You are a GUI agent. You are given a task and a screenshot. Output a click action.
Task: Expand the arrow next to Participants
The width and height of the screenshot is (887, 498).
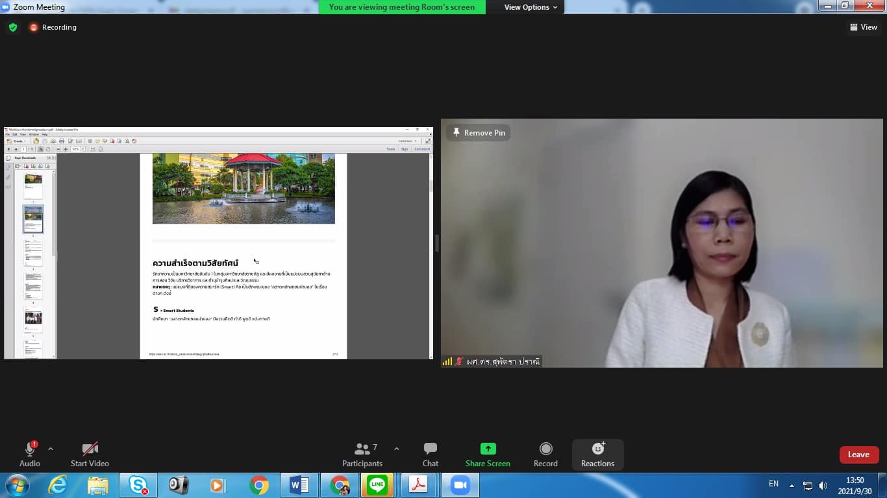[x=397, y=449]
